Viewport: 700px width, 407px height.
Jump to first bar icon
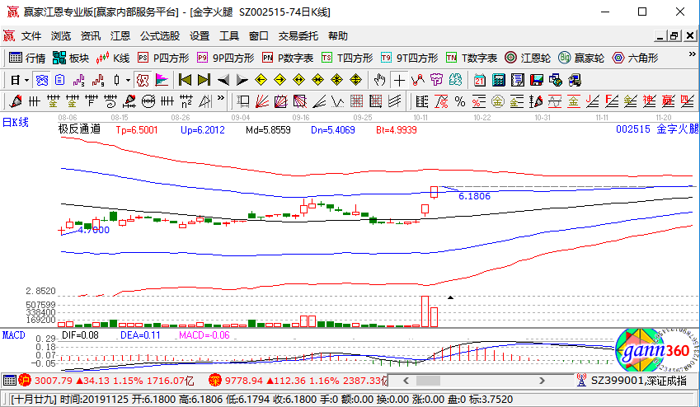coord(185,81)
